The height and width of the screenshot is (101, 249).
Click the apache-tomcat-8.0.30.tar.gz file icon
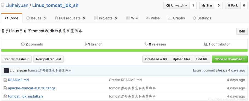point(5,88)
